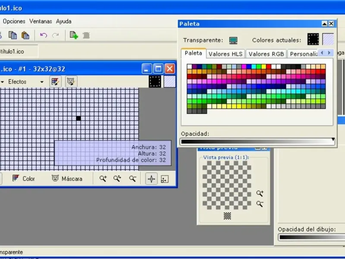The width and height of the screenshot is (345, 259).
Task: Click the checkerboard preview image
Action: 227,185
